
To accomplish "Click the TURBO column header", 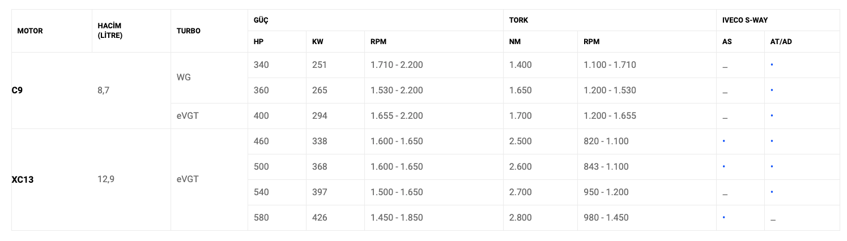I will coord(188,31).
